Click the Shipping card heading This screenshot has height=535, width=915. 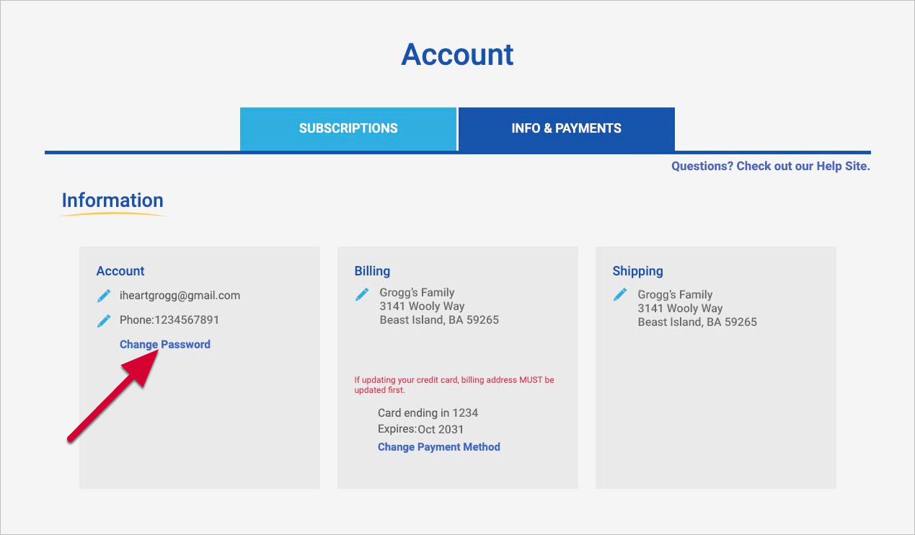click(x=637, y=271)
